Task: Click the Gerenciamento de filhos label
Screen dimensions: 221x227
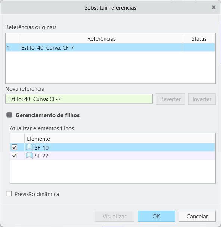Action: [x=48, y=115]
